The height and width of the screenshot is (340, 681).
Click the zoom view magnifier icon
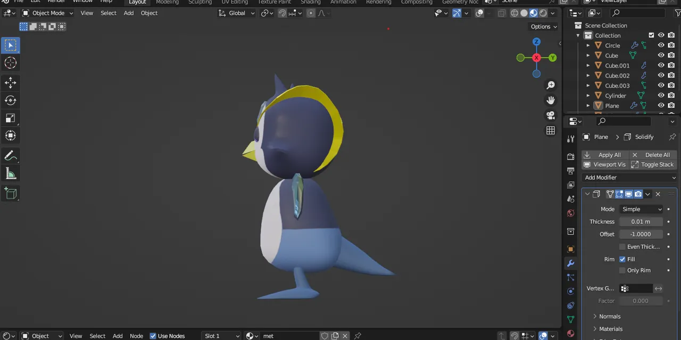click(551, 85)
